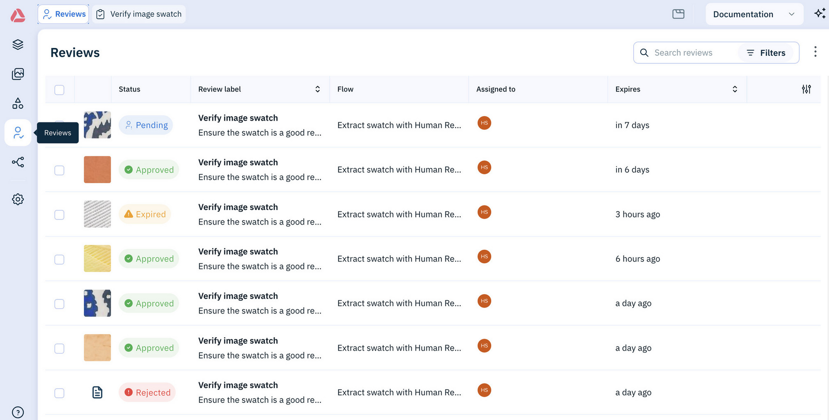
Task: Click document icon in Rejected row
Action: (97, 392)
